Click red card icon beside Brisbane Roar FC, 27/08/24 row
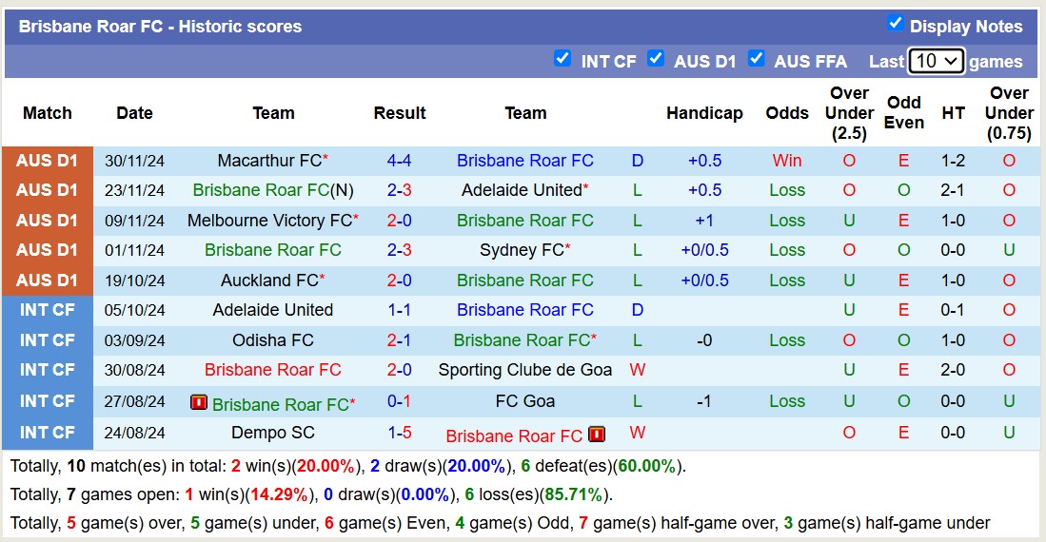The width and height of the screenshot is (1046, 542). [x=199, y=402]
